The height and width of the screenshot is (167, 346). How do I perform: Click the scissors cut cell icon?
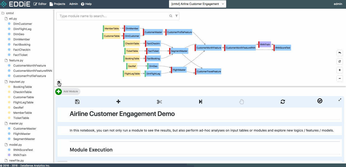point(159,102)
